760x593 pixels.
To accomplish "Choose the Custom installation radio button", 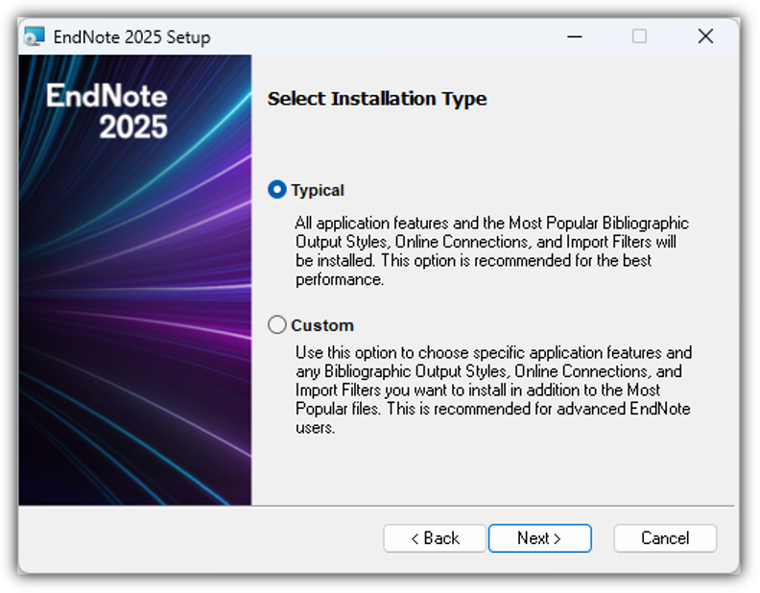I will pyautogui.click(x=276, y=324).
